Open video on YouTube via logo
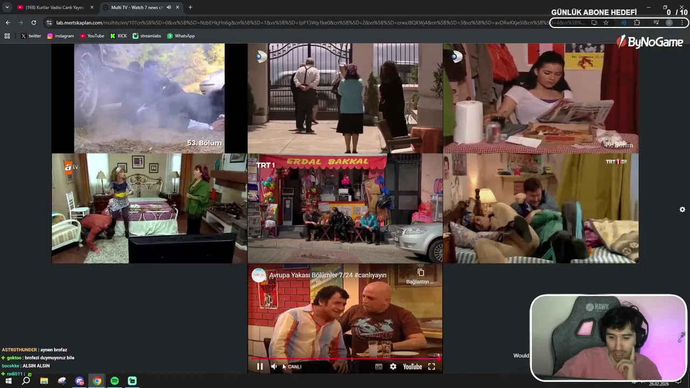The width and height of the screenshot is (690, 388). 412,366
